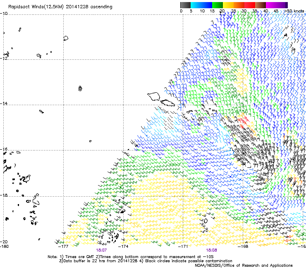Click the '-10' latitude label on left axis
Viewport: 306px width, 268px height.
click(4, 14)
